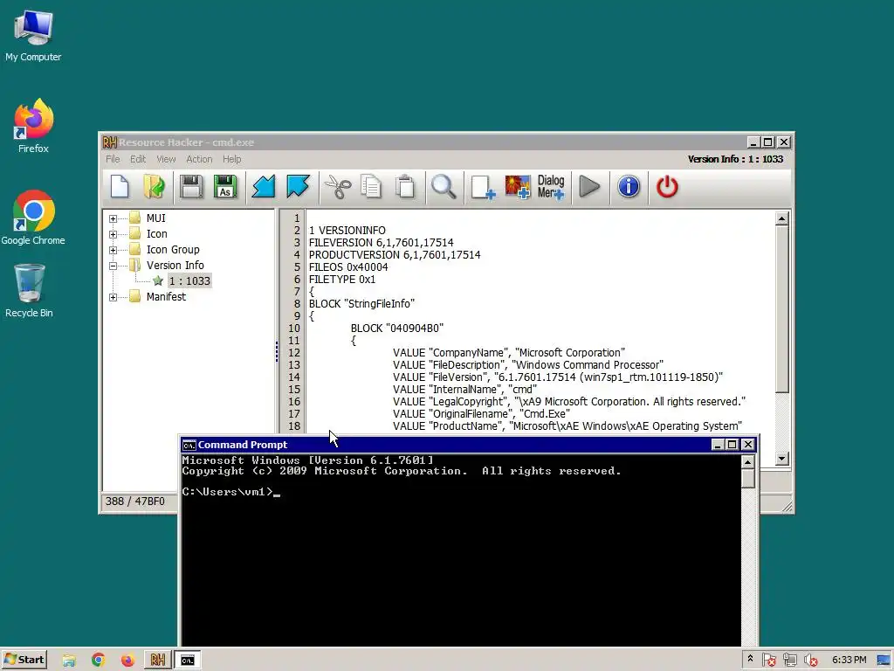The height and width of the screenshot is (671, 894).
Task: Click the Chrome taskbar icon
Action: click(x=98, y=661)
